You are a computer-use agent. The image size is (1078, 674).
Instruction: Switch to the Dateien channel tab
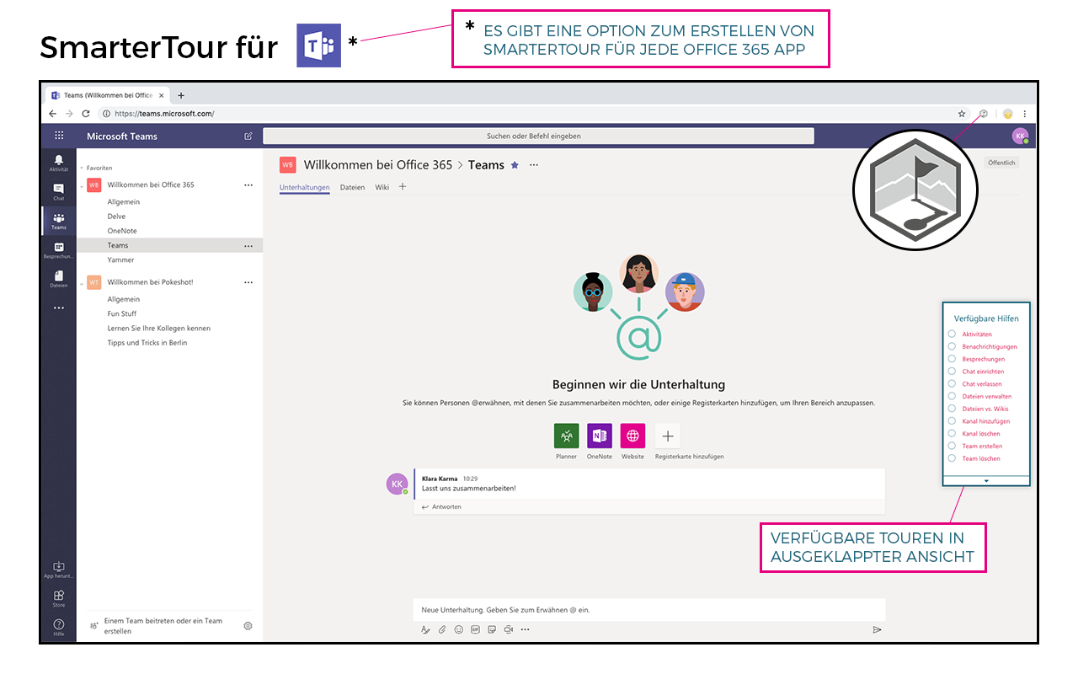coord(352,187)
